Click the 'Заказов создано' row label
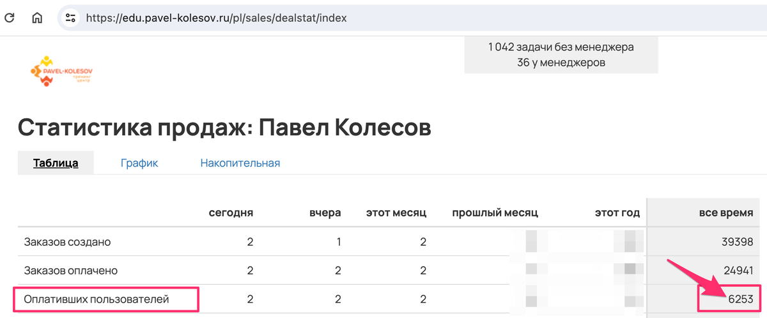The width and height of the screenshot is (767, 318). coord(67,242)
